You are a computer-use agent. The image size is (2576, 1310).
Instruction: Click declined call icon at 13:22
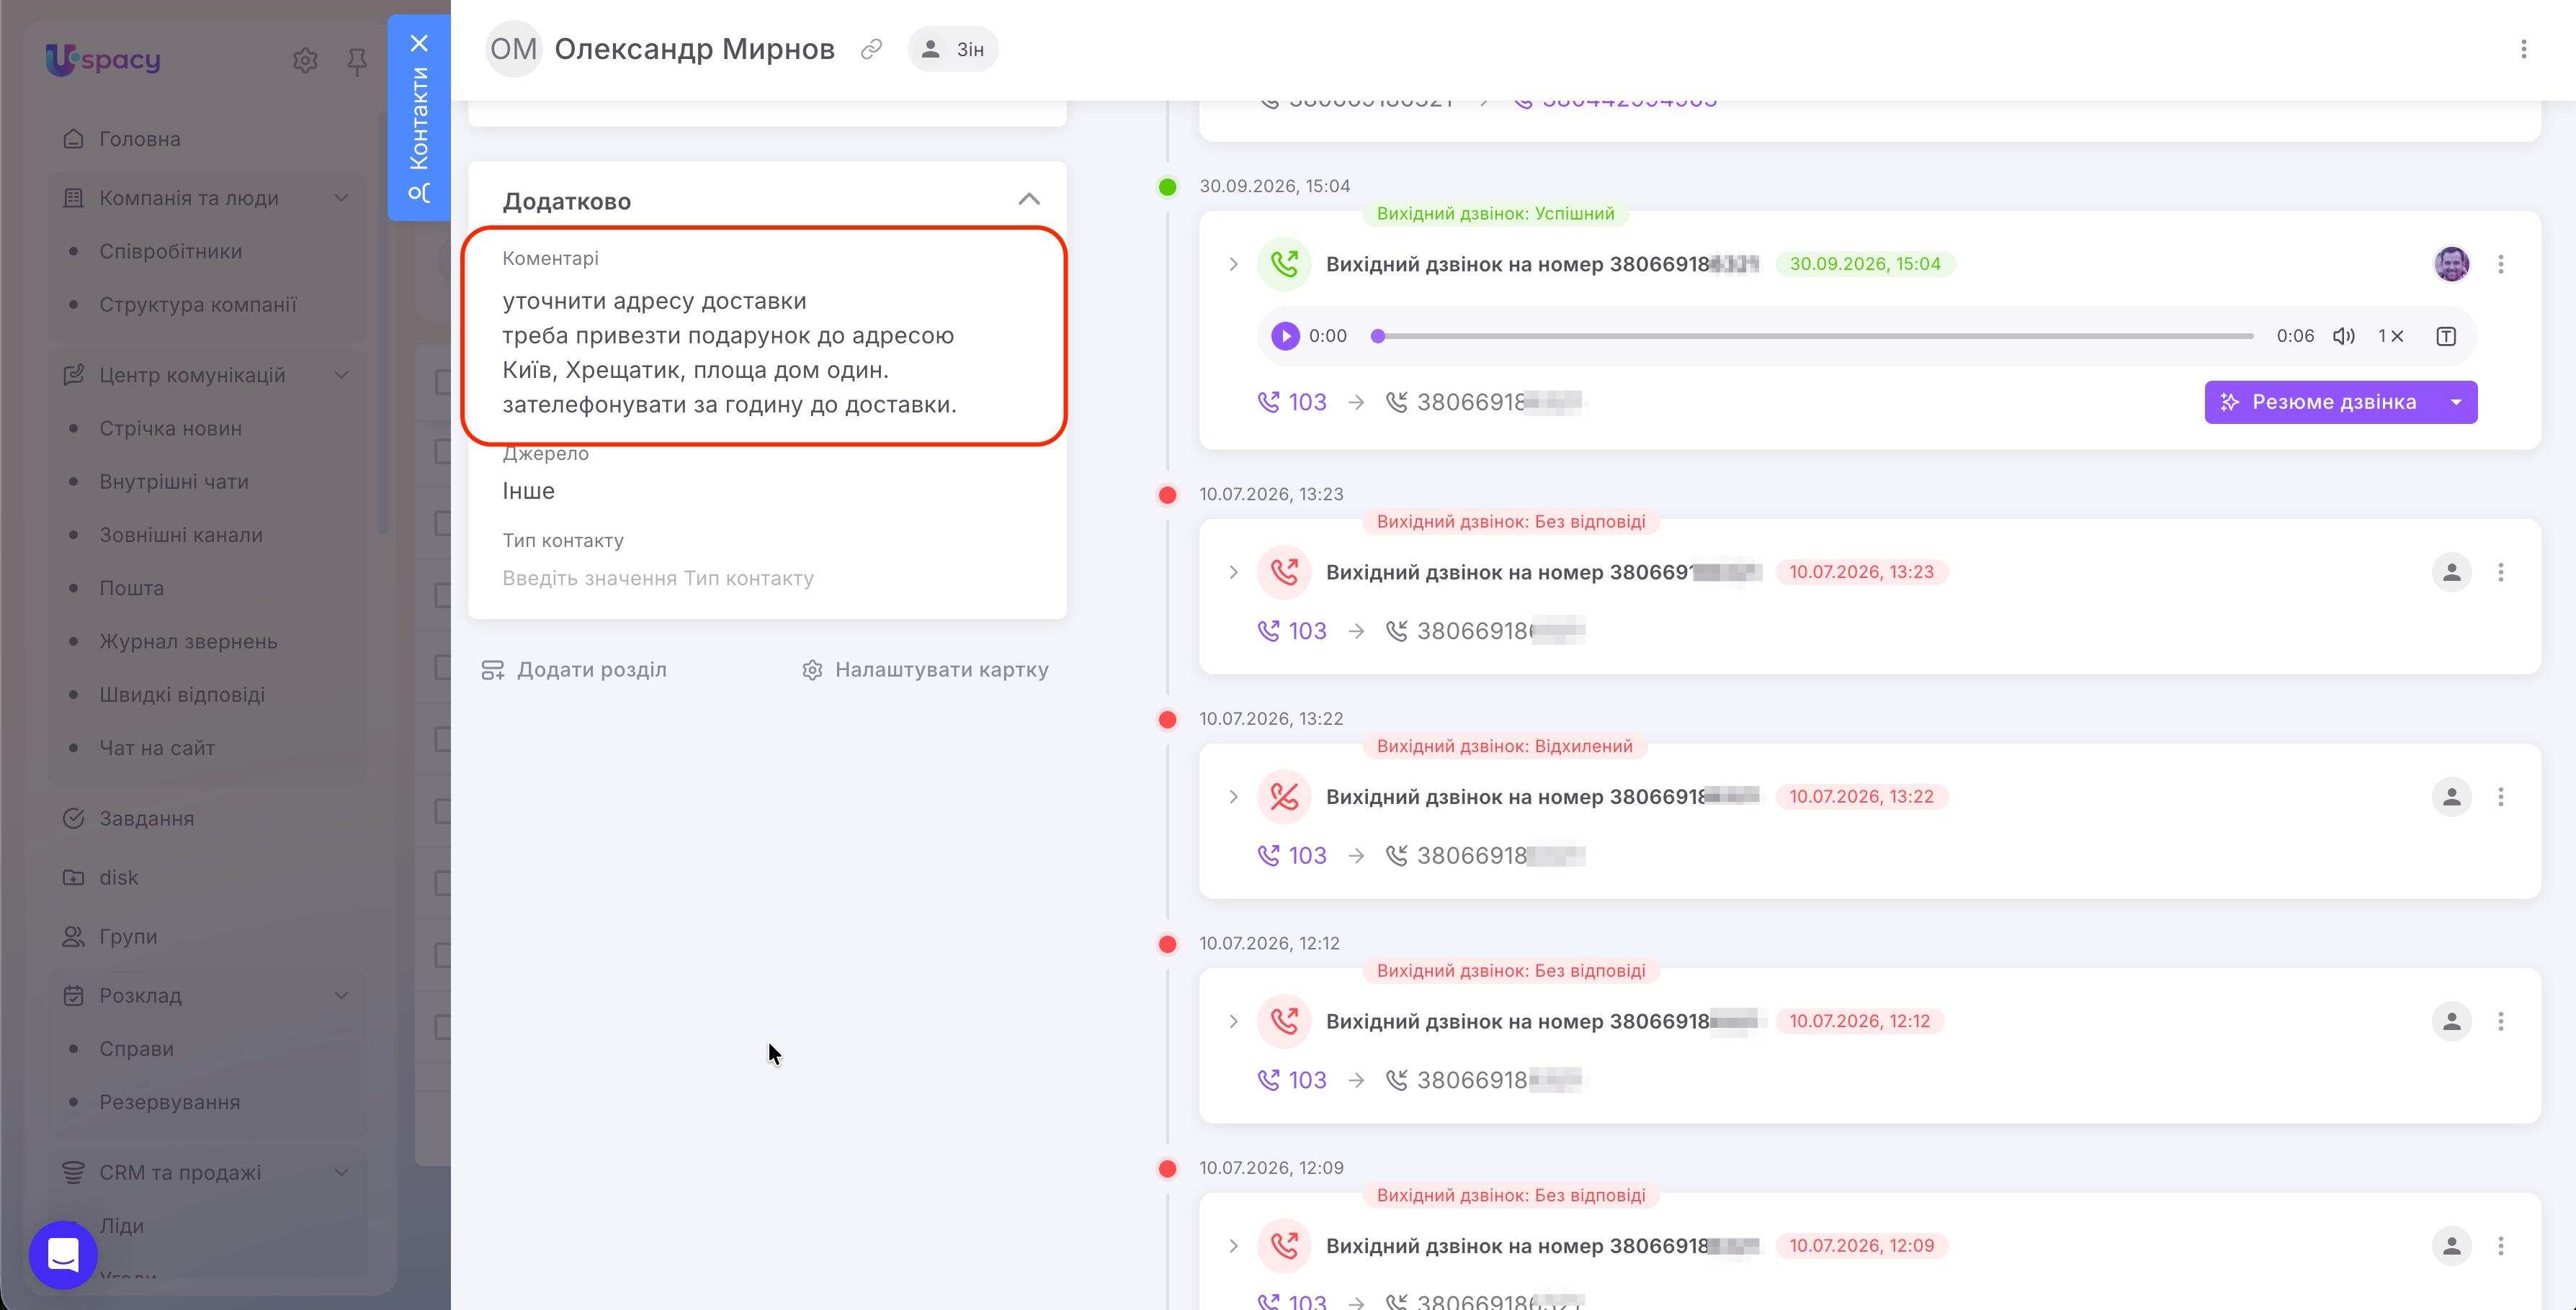click(1284, 796)
